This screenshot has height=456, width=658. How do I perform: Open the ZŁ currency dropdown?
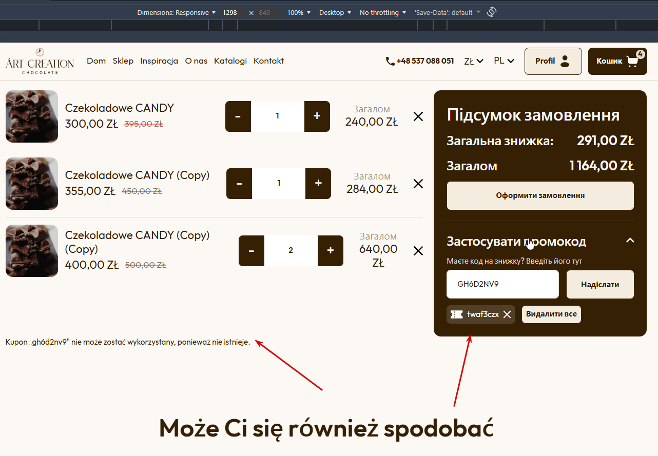coord(474,61)
